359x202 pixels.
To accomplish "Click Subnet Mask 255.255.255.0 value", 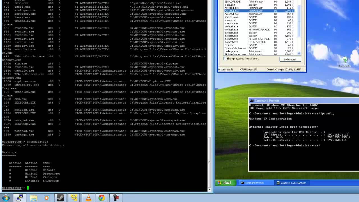I will coord(339,137).
